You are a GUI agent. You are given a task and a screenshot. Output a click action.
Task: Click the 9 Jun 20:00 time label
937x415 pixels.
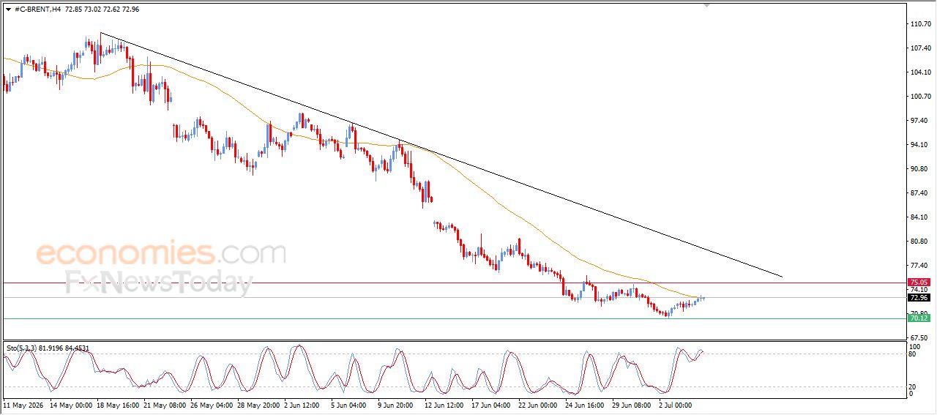click(396, 404)
